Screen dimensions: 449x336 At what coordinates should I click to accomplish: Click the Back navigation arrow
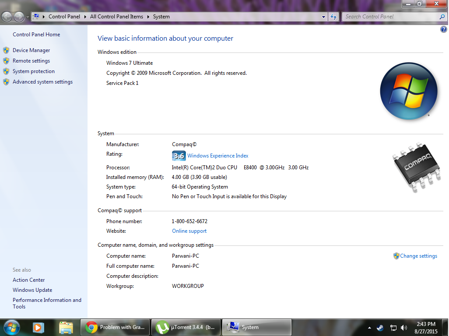click(7, 17)
